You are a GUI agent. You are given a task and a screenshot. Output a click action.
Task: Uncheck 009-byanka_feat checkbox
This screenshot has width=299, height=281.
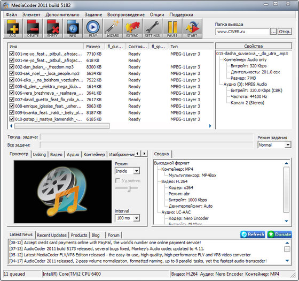[x=12, y=112]
